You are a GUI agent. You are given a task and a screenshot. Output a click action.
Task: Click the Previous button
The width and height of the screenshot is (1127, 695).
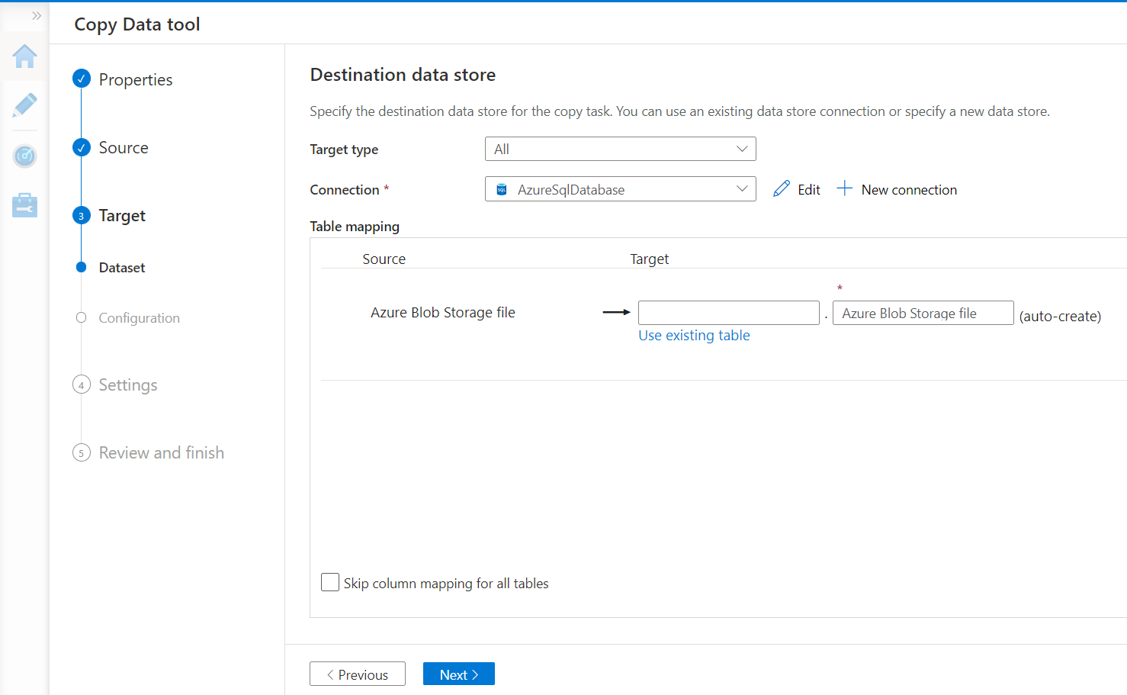[357, 674]
